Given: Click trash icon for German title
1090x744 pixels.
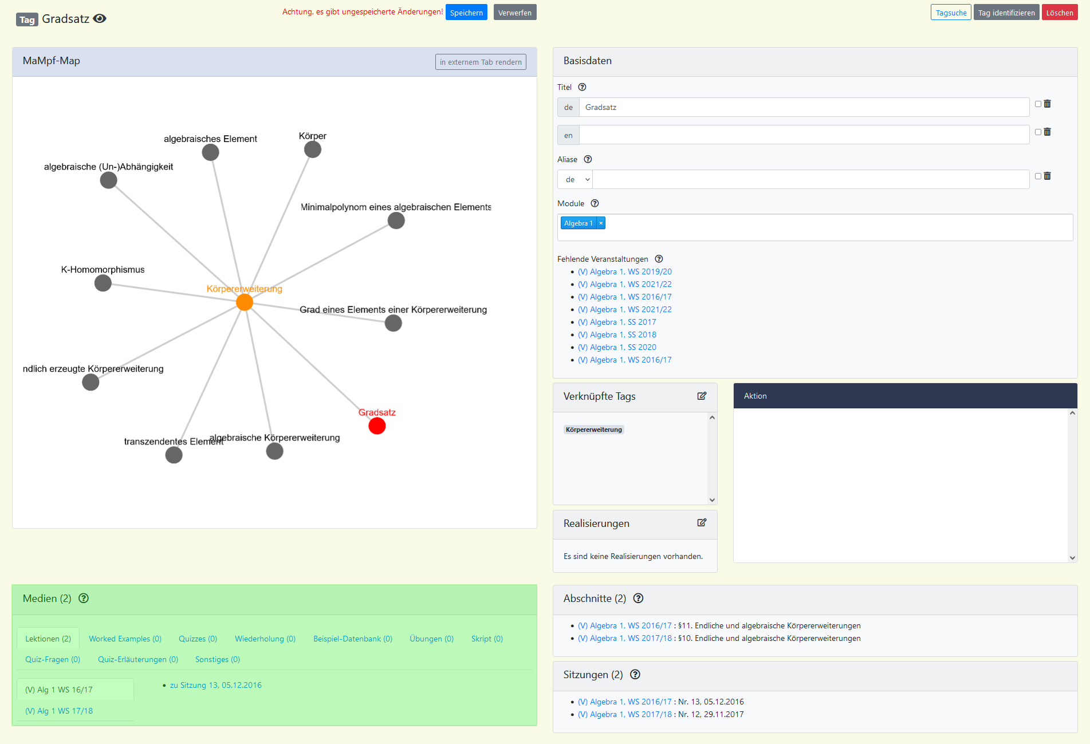Looking at the screenshot, I should [x=1047, y=104].
